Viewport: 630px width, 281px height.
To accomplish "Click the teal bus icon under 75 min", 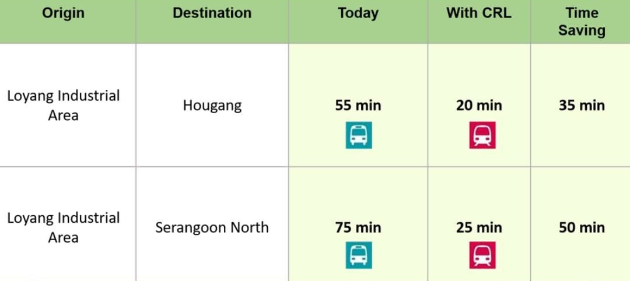I will click(x=359, y=255).
